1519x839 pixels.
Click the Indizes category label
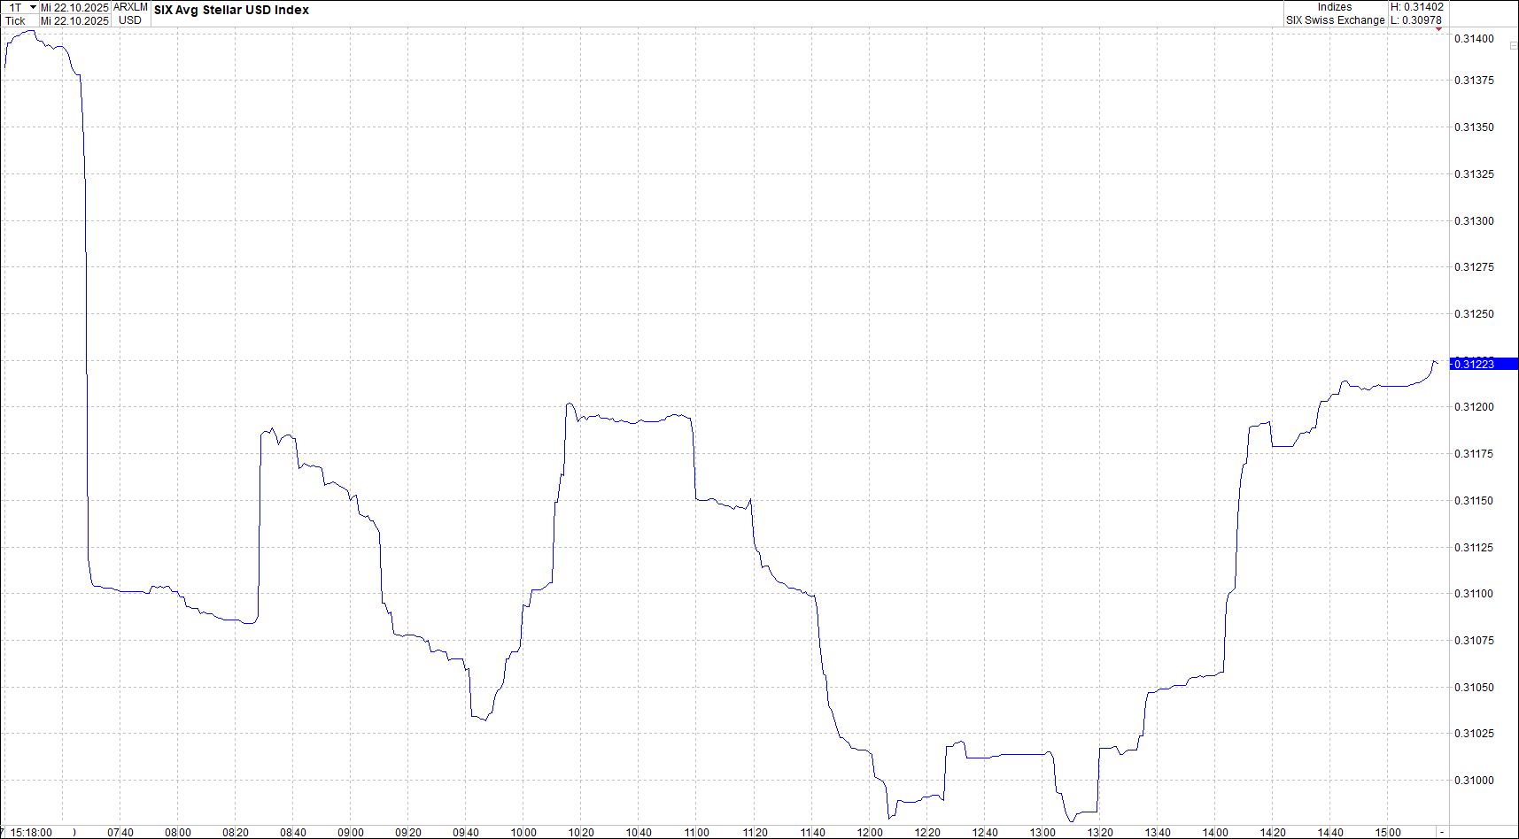pyautogui.click(x=1336, y=6)
